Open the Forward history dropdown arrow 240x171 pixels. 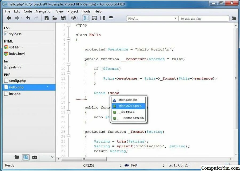pyautogui.click(x=21, y=18)
